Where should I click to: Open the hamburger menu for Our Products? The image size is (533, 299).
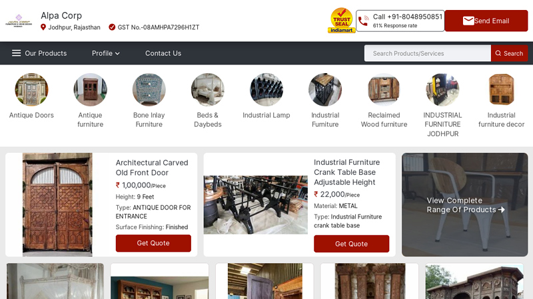click(x=16, y=53)
